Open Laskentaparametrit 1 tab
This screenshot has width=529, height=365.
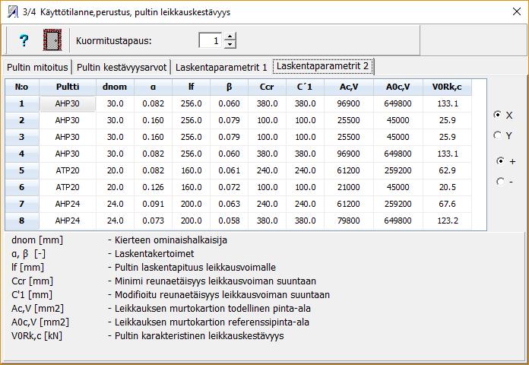221,67
